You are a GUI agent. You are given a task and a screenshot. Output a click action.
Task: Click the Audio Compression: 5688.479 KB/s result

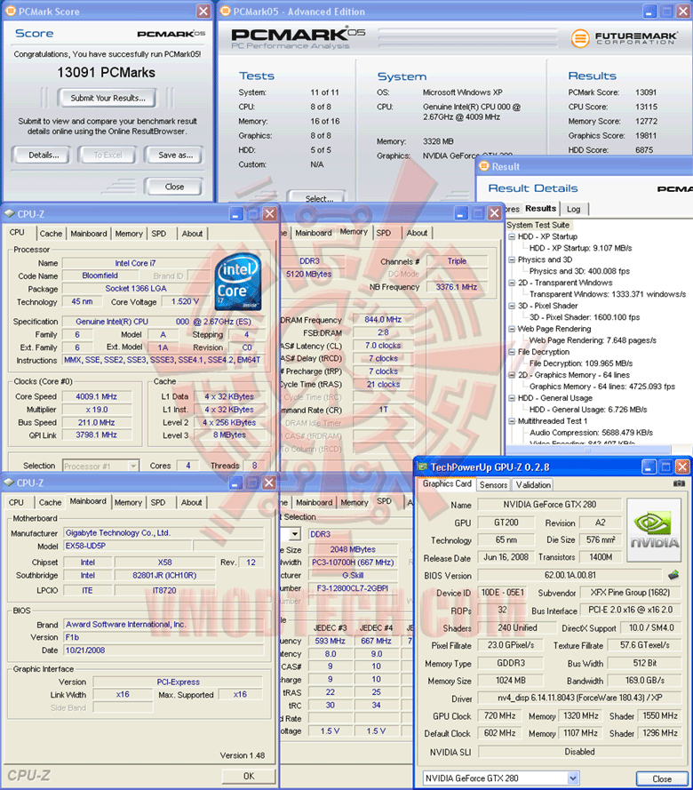click(x=591, y=432)
